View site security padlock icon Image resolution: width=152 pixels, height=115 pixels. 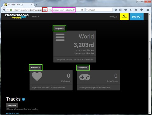(11, 10)
